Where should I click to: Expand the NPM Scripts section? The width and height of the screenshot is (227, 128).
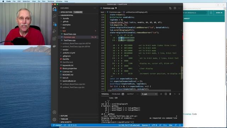point(66,122)
